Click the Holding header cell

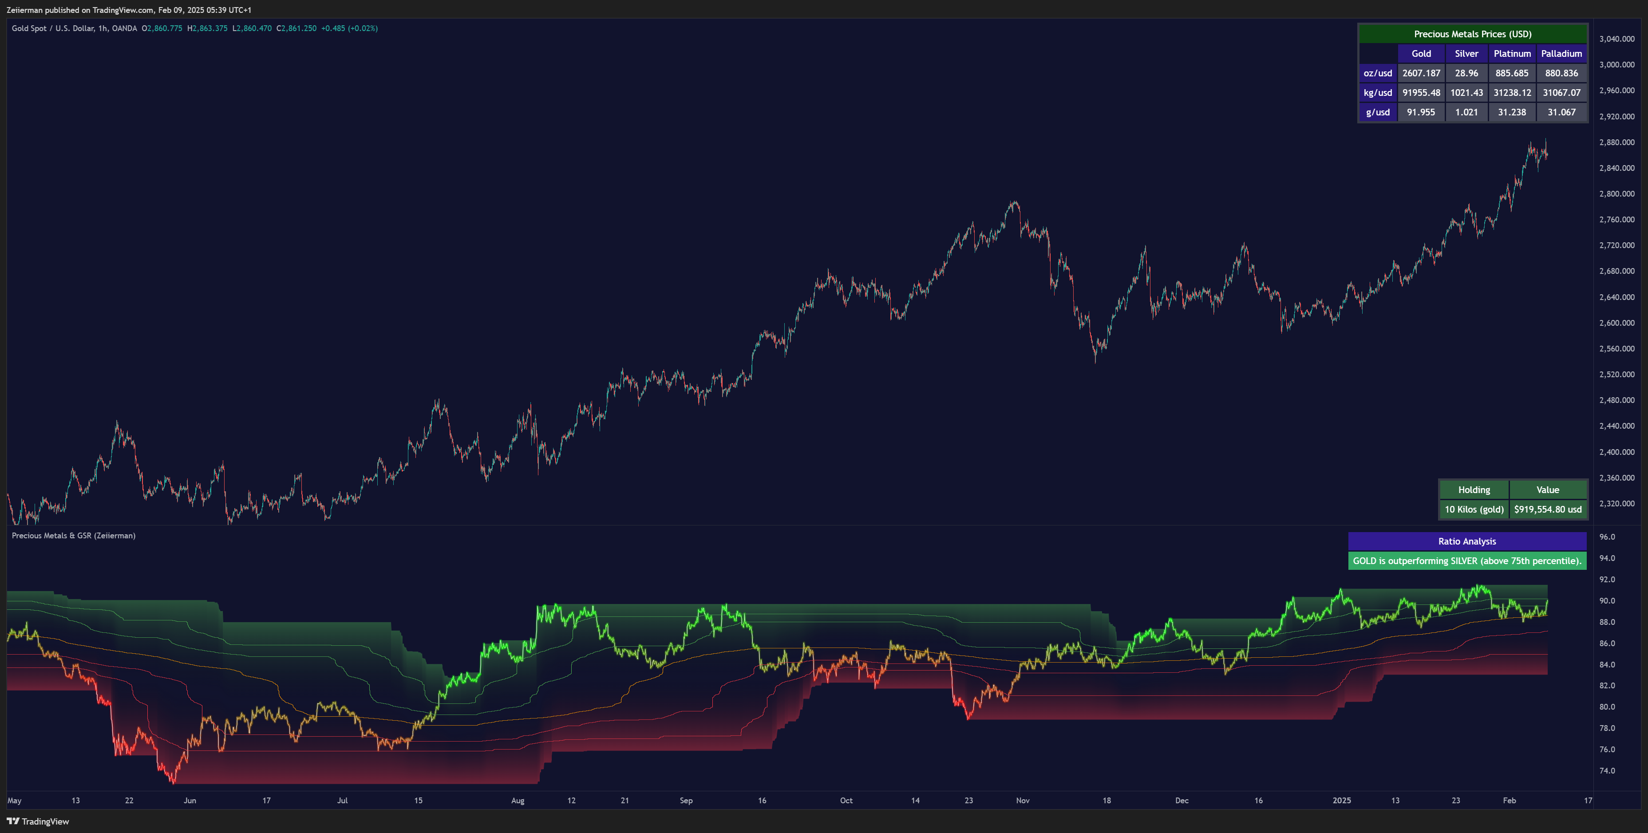click(x=1474, y=490)
